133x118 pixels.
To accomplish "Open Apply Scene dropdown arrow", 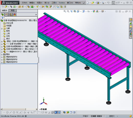I will coord(100,12).
